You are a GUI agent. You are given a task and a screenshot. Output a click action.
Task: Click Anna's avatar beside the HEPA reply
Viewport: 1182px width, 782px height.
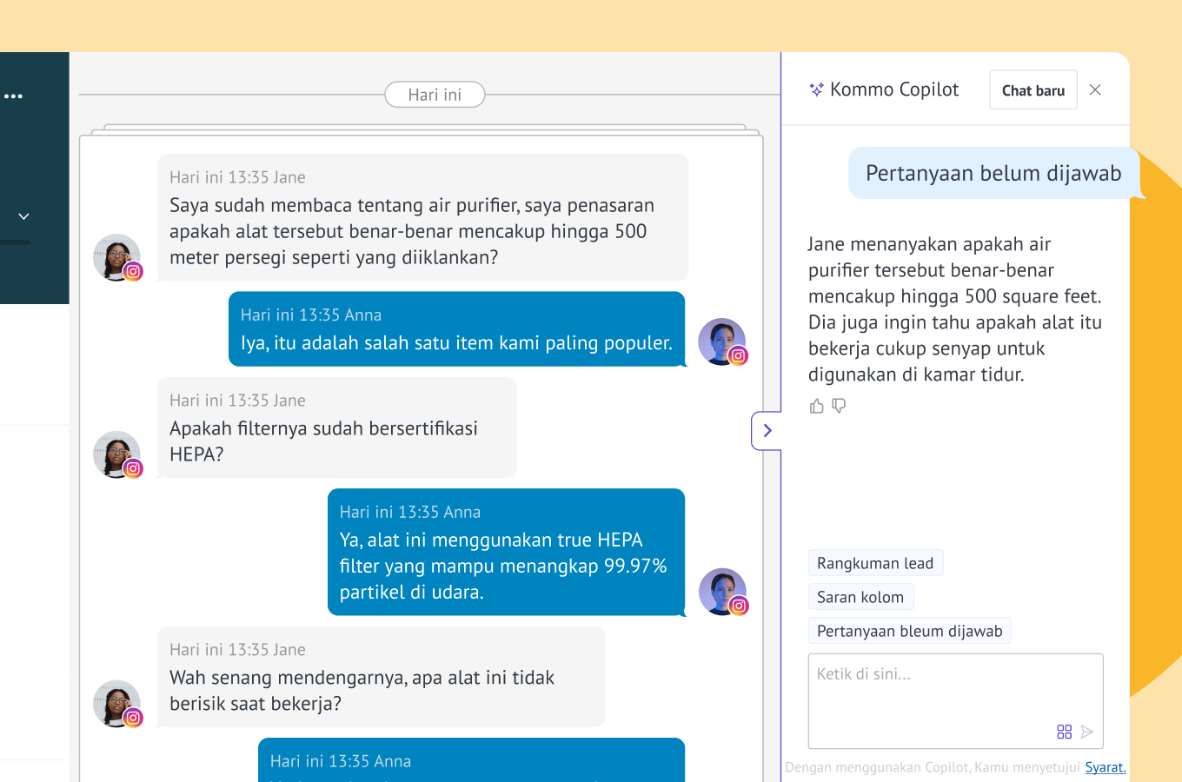pos(722,592)
